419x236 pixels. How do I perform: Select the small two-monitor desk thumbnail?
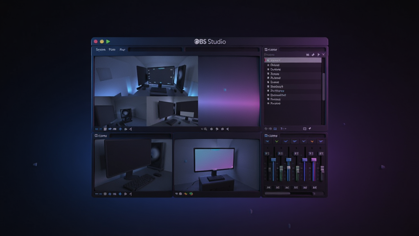click(x=172, y=111)
